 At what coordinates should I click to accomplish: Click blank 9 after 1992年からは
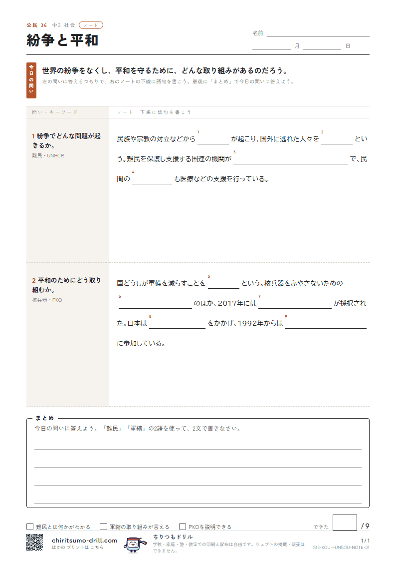pos(326,323)
